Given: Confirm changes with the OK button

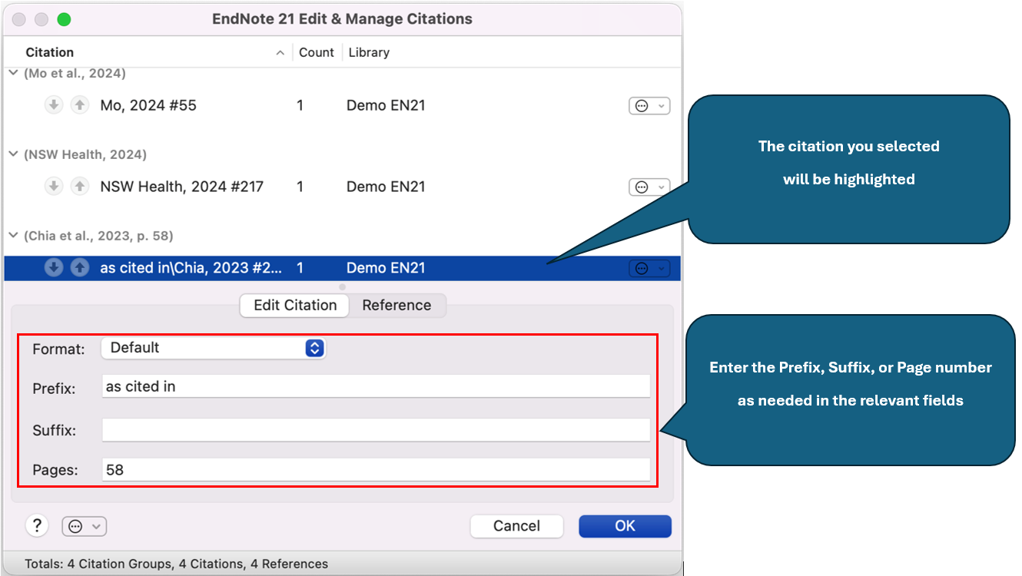Looking at the screenshot, I should (x=625, y=525).
